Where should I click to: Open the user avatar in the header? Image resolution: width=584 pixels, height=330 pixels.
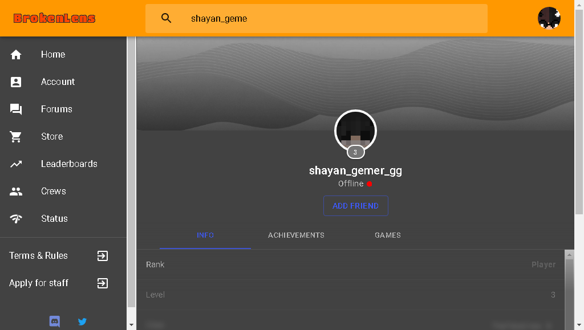coord(549,18)
